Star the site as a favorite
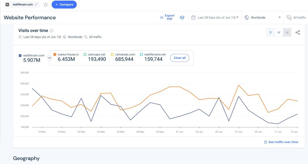The height and width of the screenshot is (164, 308). 46,5
